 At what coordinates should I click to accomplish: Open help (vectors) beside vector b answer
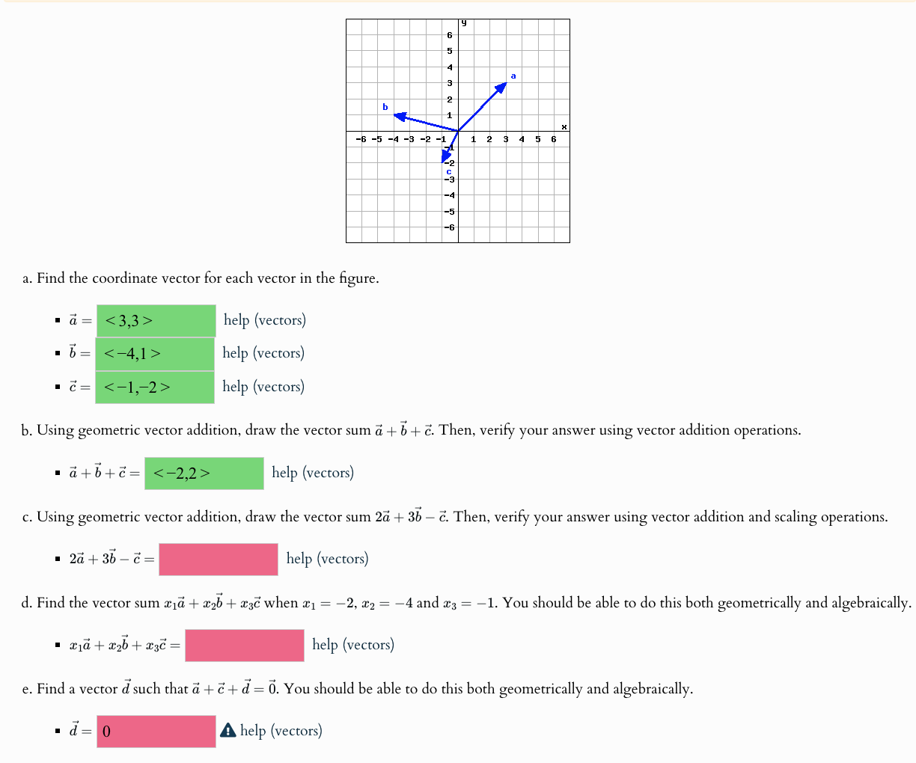[264, 353]
